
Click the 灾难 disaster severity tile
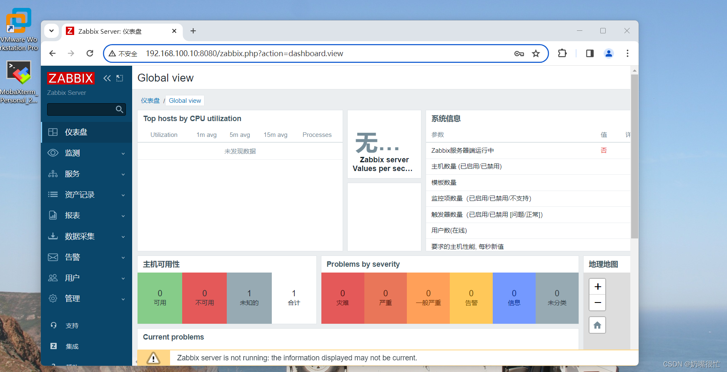click(x=343, y=298)
